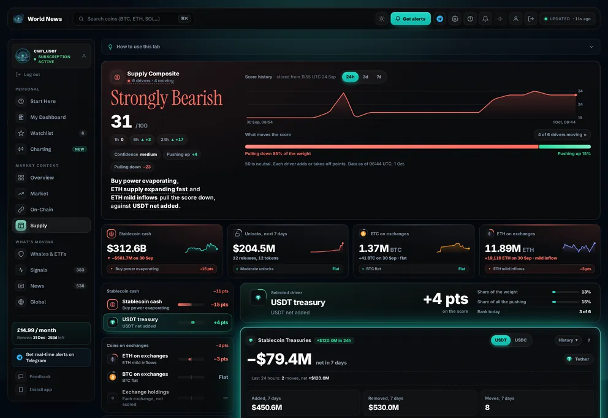Viewport: 608px width, 418px height.
Task: Open the help question-mark icon in top bar
Action: (470, 18)
